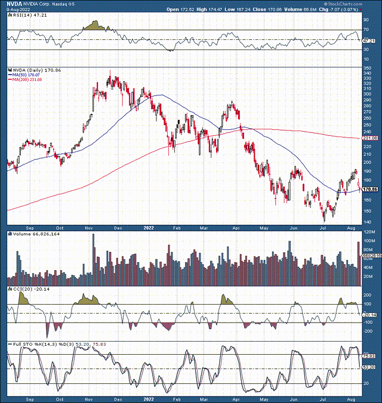The width and height of the screenshot is (382, 403).
Task: Click the bar icon beside Volume 66,826,164
Action: coord(10,234)
